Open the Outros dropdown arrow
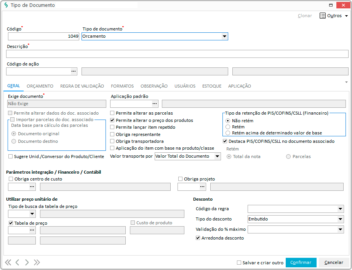Image resolution: width=352 pixels, height=270 pixels. point(346,16)
